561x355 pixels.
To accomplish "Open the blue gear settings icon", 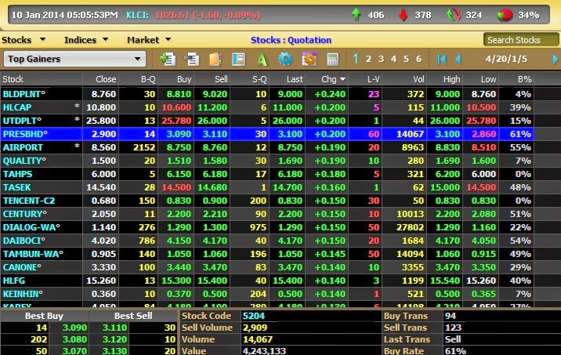I will [285, 59].
